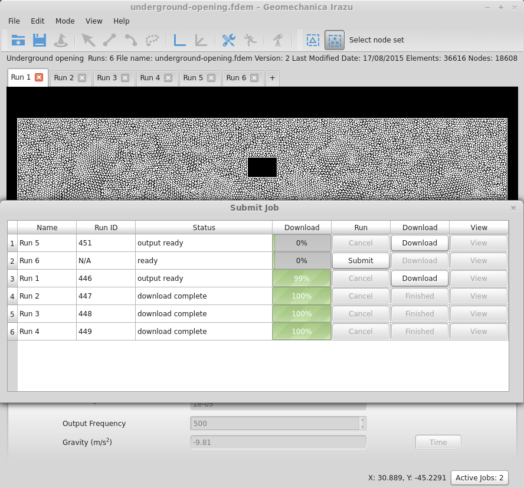Click the save floppy disk icon
524x488 pixels.
point(40,40)
